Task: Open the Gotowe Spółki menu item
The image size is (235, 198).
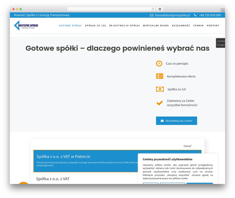Action: pos(70,26)
